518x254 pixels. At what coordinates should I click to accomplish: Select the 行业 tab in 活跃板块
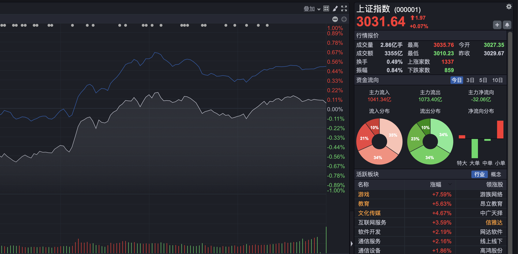click(x=479, y=174)
